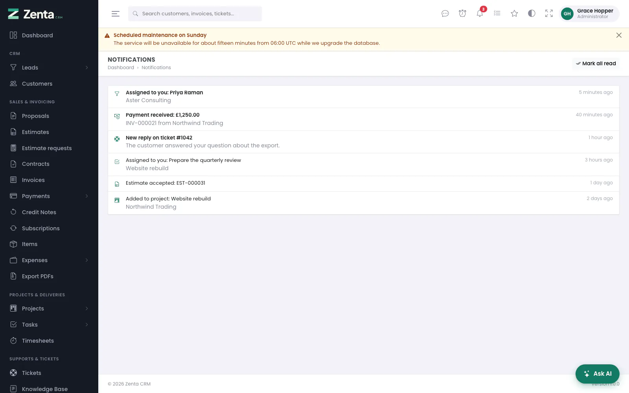The image size is (629, 393).
Task: Dismiss the scheduled maintenance banner
Action: (x=619, y=35)
